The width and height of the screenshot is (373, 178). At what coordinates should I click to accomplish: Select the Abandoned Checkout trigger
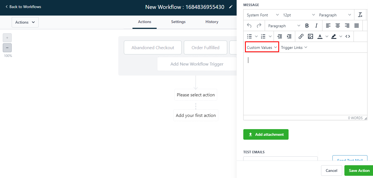(x=153, y=47)
